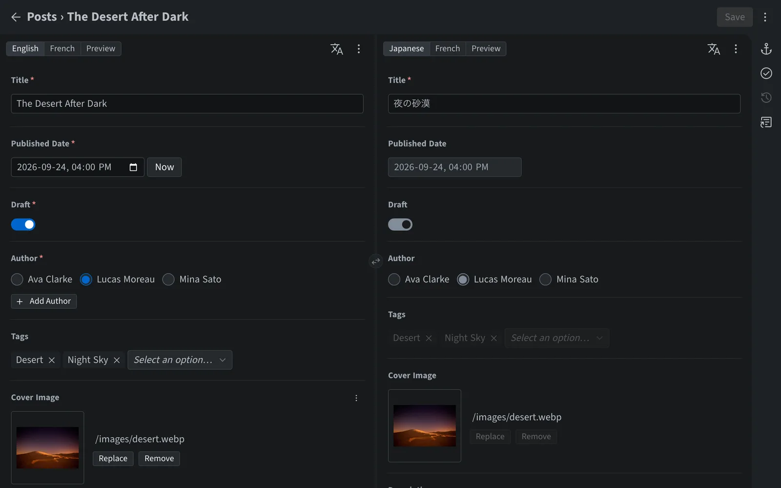Open the Japanese pane's three-dot menu
Screen dimensions: 781x488
pyautogui.click(x=736, y=49)
